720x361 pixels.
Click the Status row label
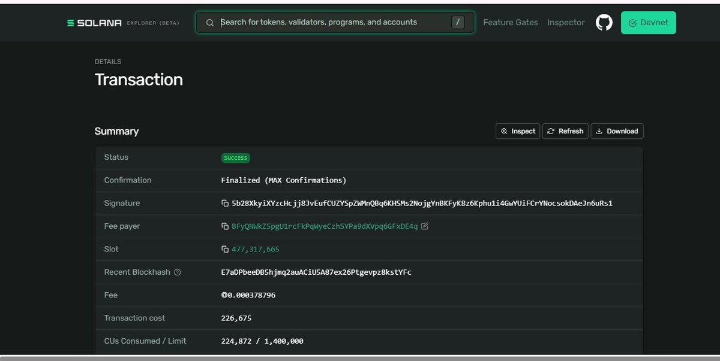pyautogui.click(x=116, y=157)
